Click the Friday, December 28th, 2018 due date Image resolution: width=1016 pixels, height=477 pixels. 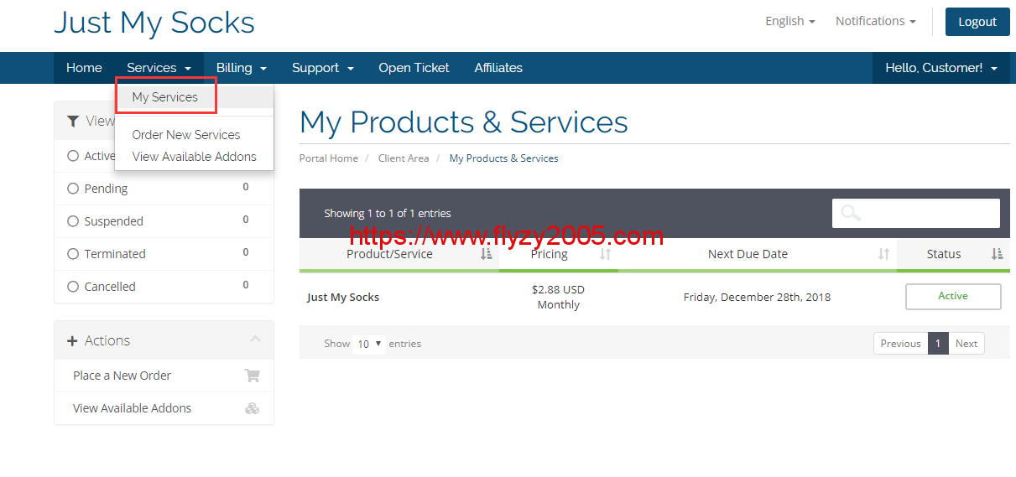click(757, 298)
